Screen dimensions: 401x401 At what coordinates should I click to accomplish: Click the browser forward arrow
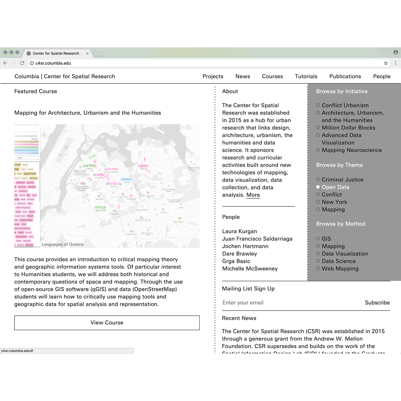click(x=14, y=63)
